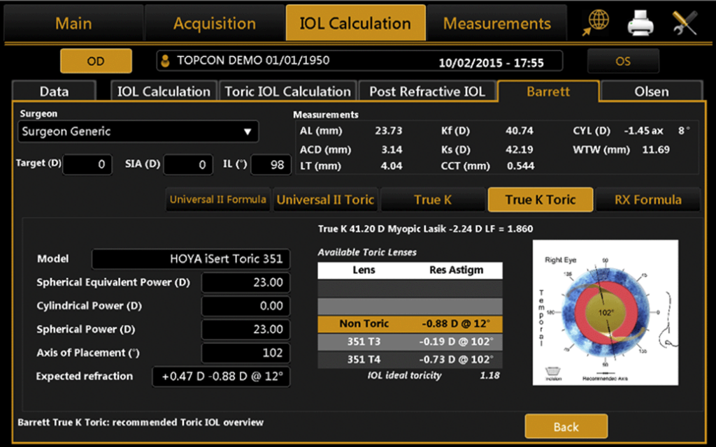Click the printer icon
716x447 pixels.
tap(640, 24)
